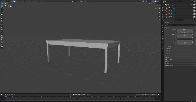Click the outliner search field
Viewport: 196px width, 102px height.
[x=178, y=1]
